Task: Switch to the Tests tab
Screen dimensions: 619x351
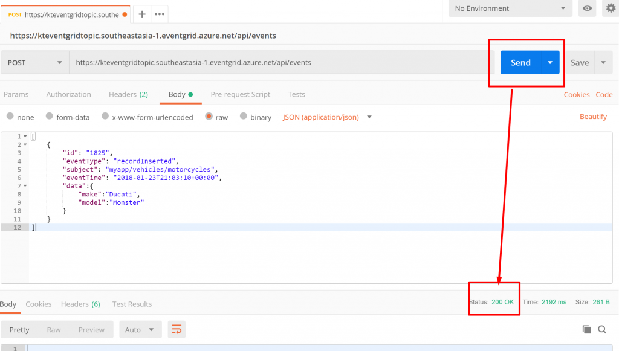Action: (x=296, y=95)
